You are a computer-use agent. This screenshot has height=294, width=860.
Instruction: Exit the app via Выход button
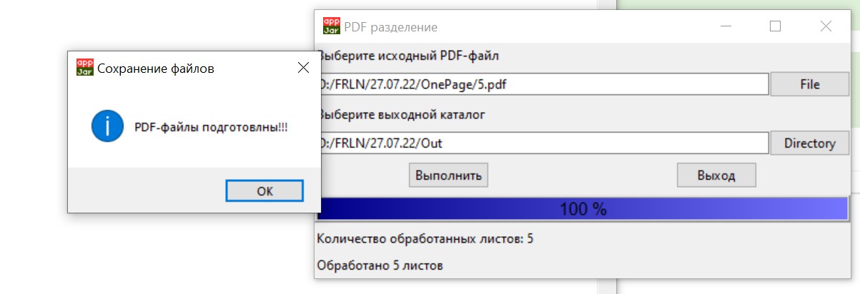click(716, 174)
